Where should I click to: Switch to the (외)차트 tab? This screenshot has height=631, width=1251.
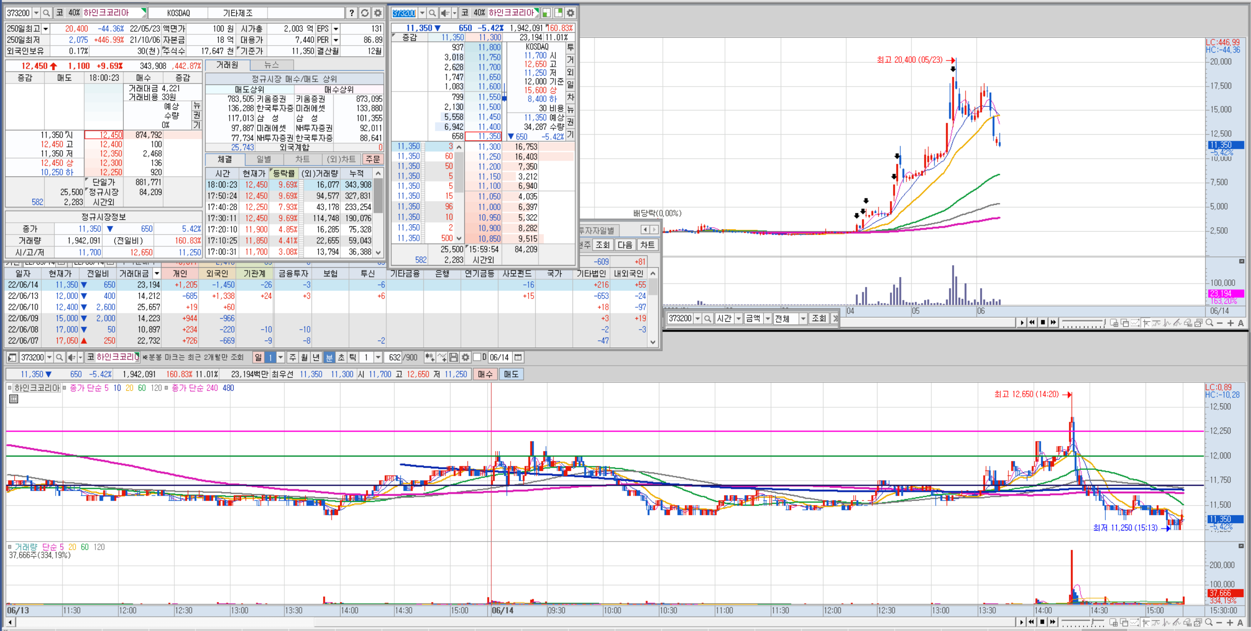[x=341, y=159]
